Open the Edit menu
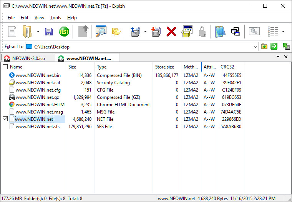Screen dimensions: 292x202 pos(25,18)
